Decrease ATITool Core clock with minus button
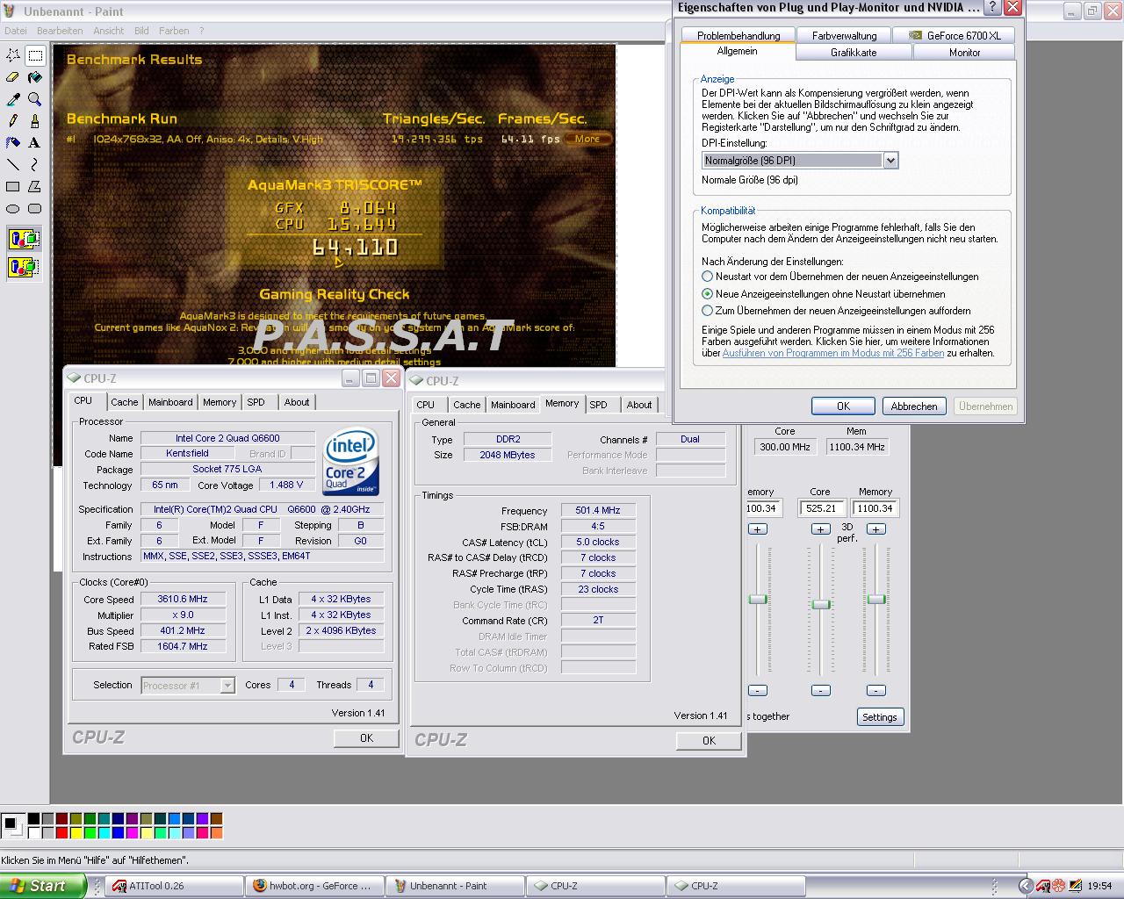 pos(820,691)
